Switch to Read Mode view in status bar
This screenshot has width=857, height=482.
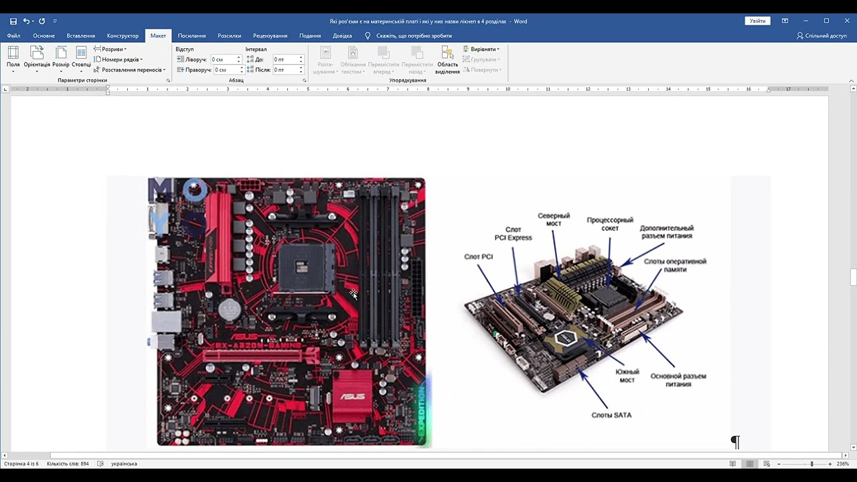733,464
